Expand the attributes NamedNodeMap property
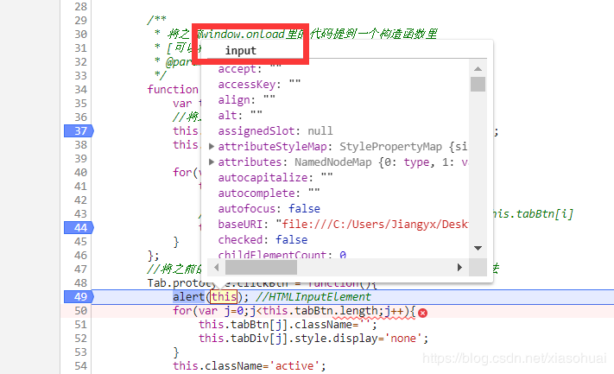 212,162
